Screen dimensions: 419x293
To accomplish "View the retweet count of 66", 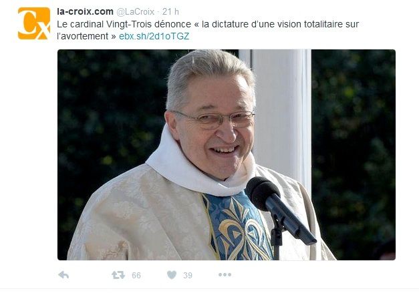I will 136,276.
